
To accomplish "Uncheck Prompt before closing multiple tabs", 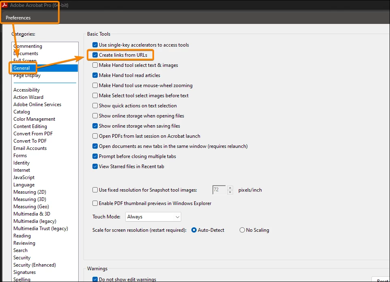I will [95, 156].
